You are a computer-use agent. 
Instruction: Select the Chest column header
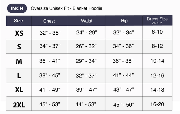pyautogui.click(x=49, y=21)
